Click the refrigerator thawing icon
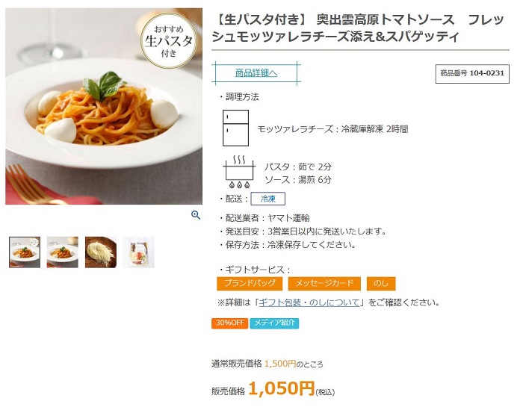This screenshot has width=523, height=410. pos(236,128)
